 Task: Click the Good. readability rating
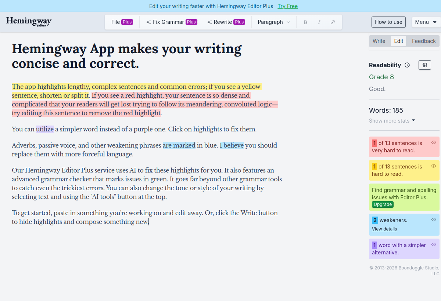377,89
